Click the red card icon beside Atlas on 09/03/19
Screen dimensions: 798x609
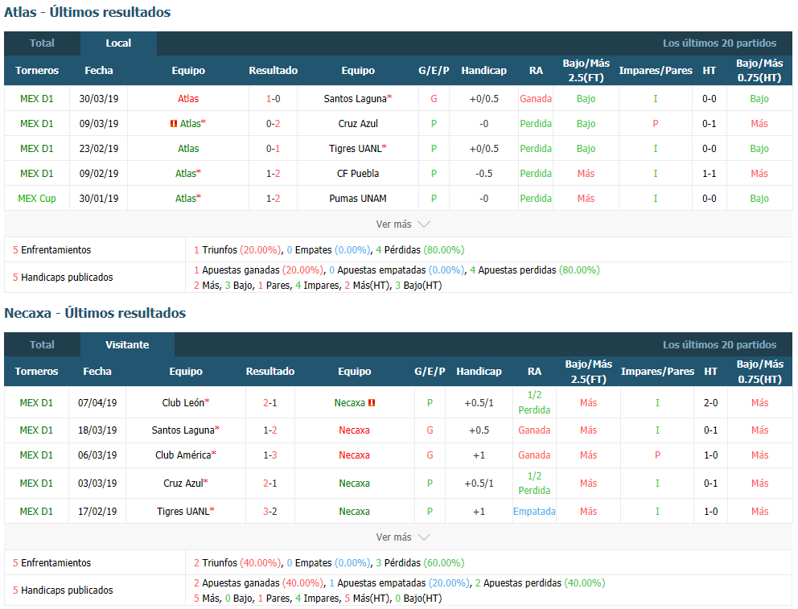click(174, 124)
